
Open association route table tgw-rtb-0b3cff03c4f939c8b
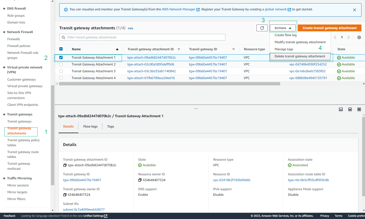[308, 180]
